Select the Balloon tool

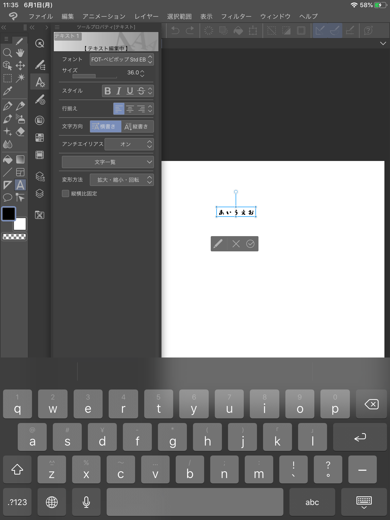pyautogui.click(x=7, y=197)
